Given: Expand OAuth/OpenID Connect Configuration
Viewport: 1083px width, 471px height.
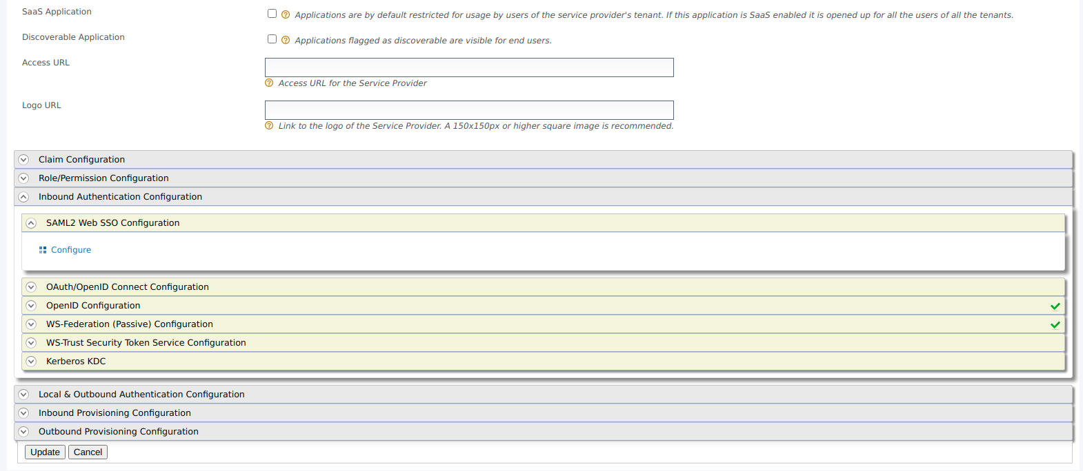Looking at the screenshot, I should point(31,286).
